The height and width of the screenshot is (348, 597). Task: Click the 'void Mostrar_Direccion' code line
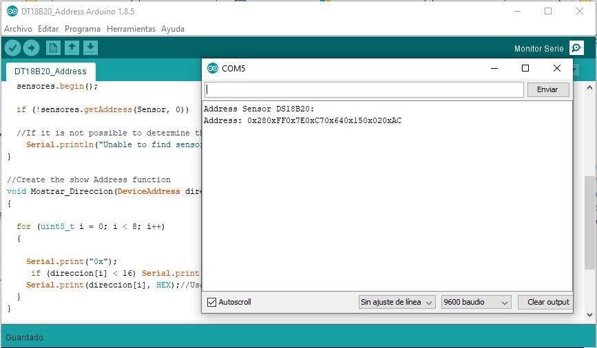(105, 191)
